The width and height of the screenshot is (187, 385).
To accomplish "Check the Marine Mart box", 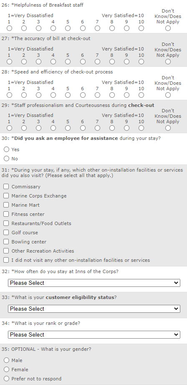I will [x=6, y=205].
